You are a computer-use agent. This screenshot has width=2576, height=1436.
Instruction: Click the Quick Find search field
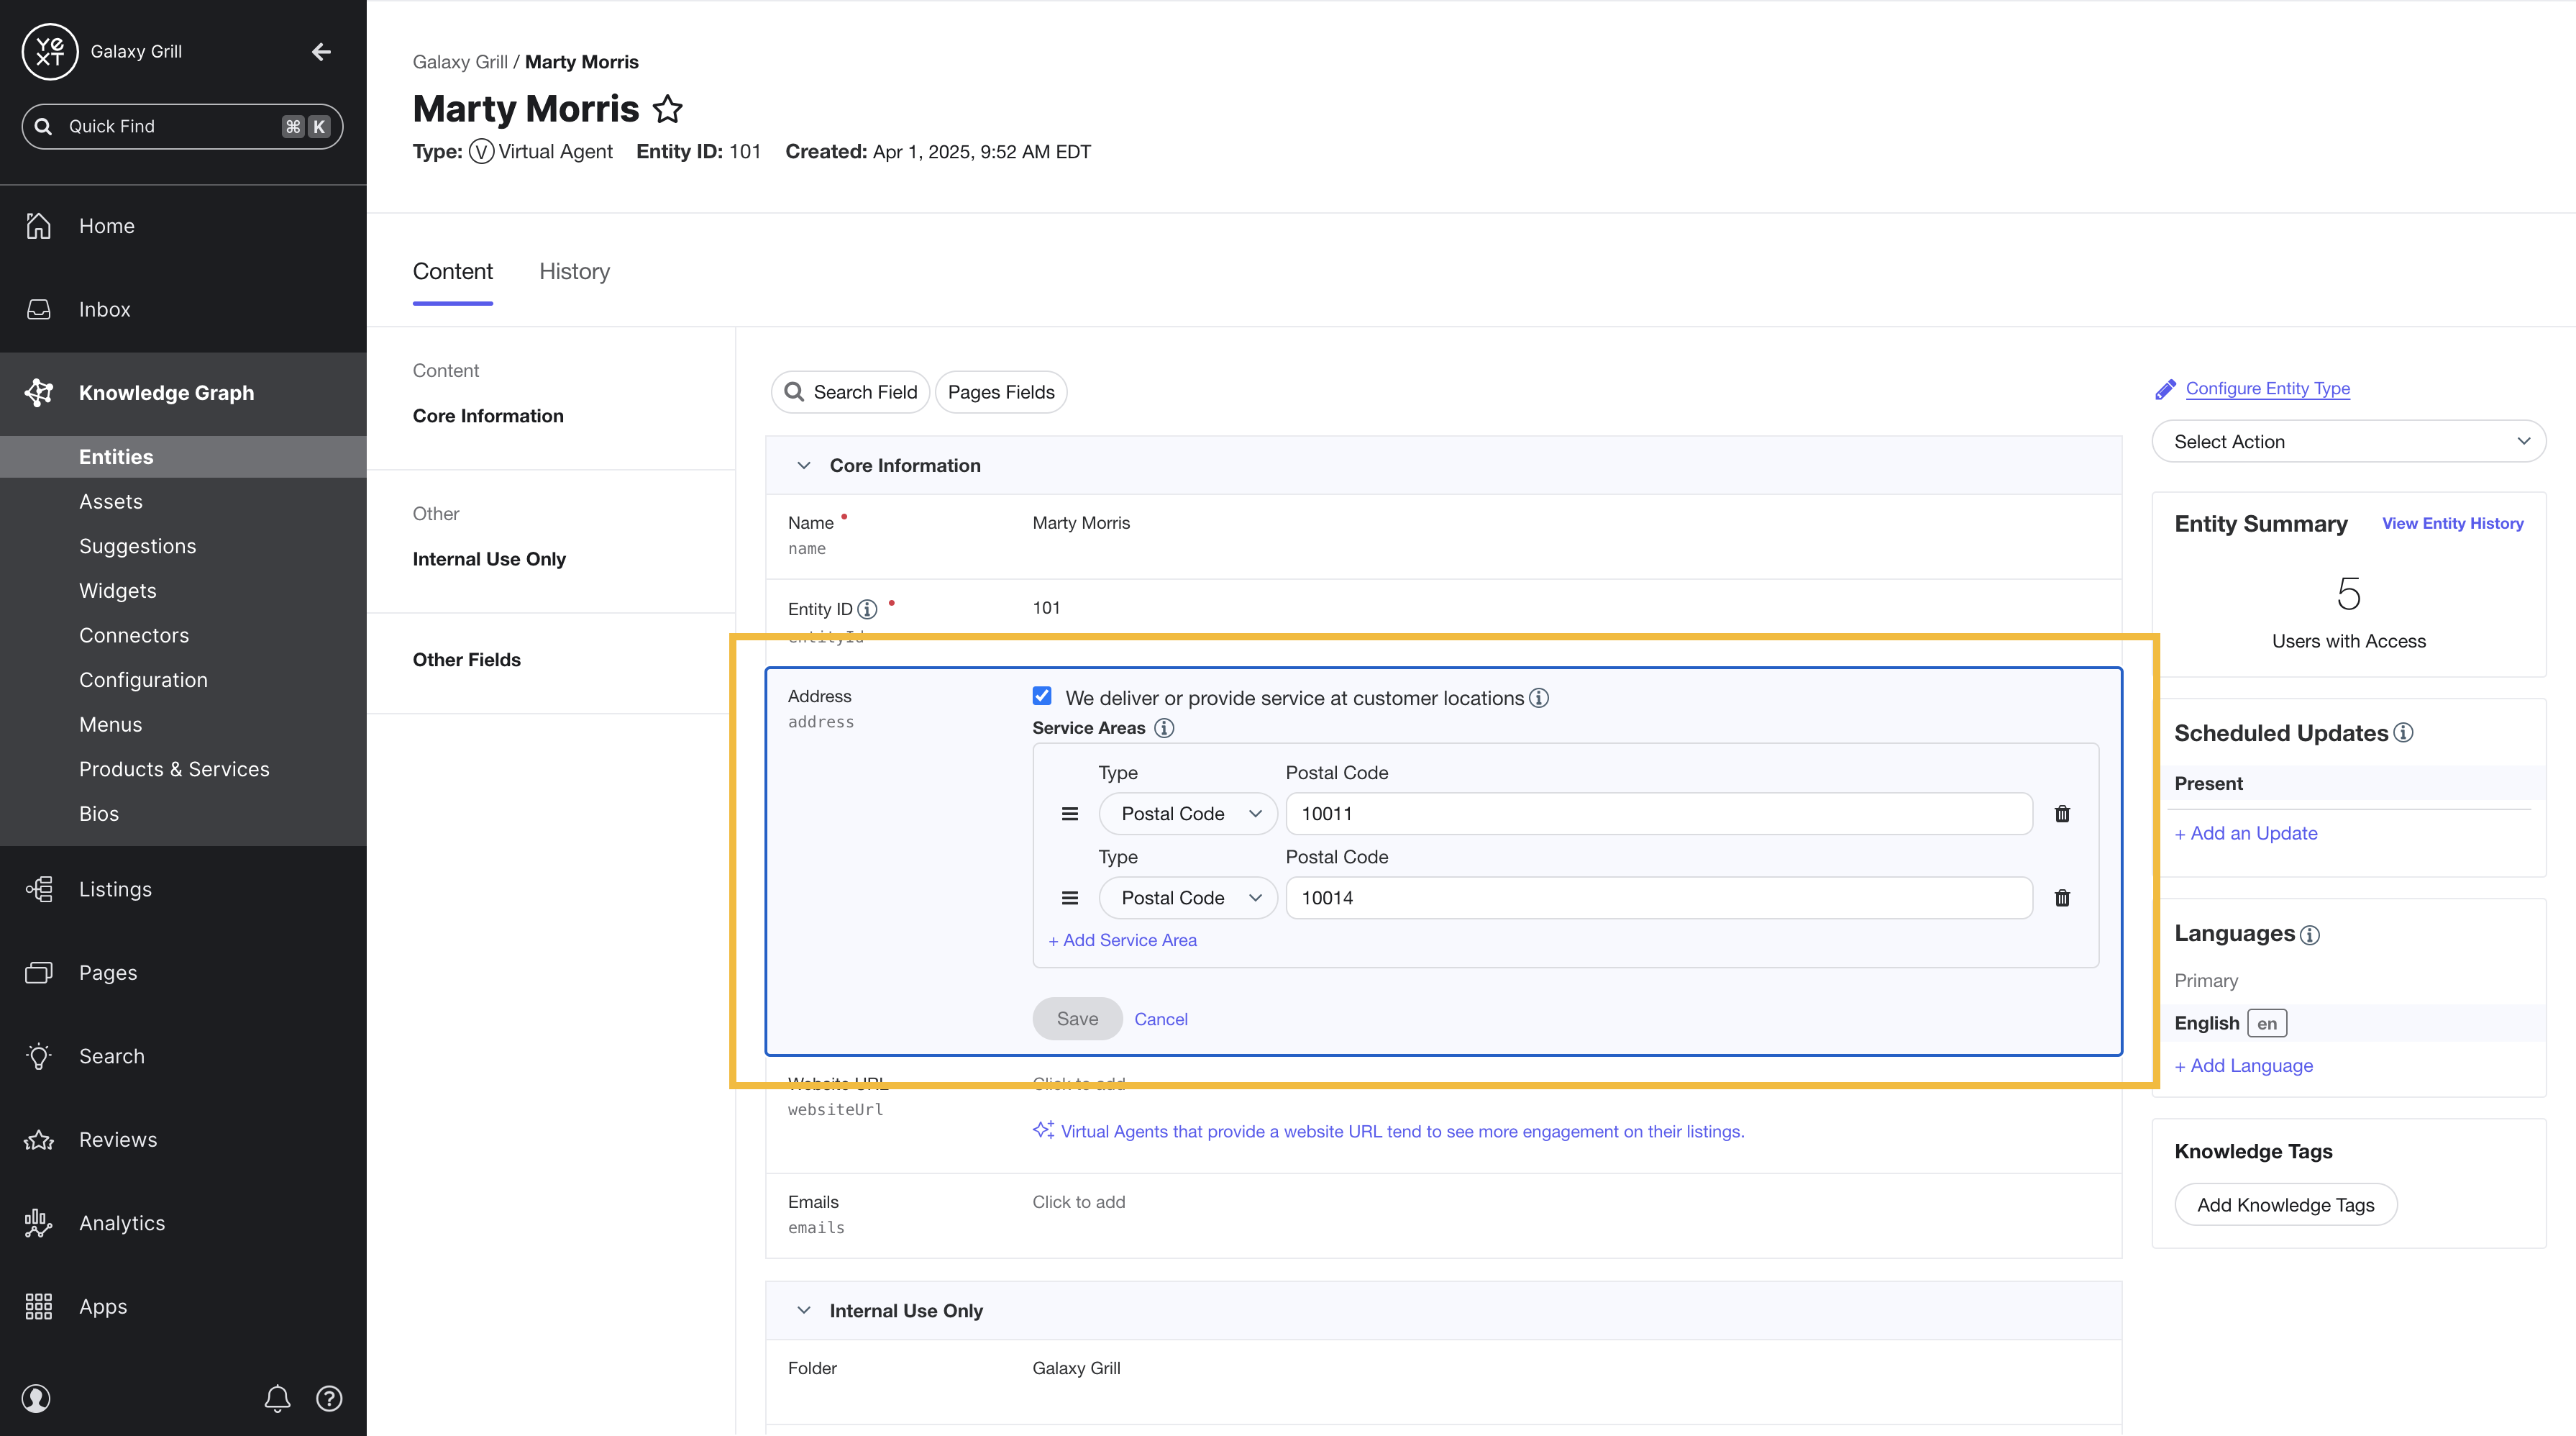[182, 126]
